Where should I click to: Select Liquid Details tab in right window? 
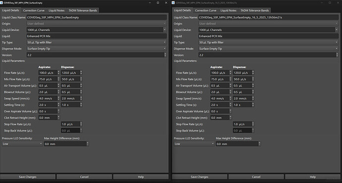coord(182,10)
